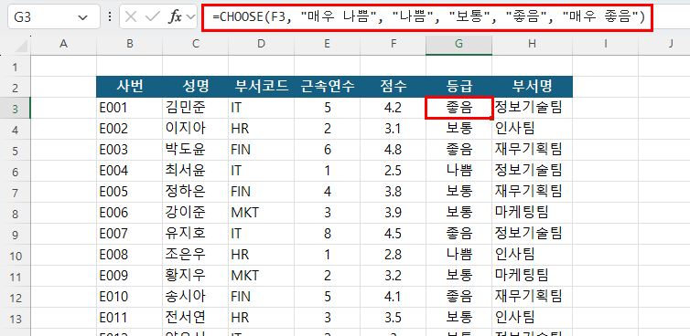The image size is (690, 336).
Task: Select column G header
Action: [459, 44]
